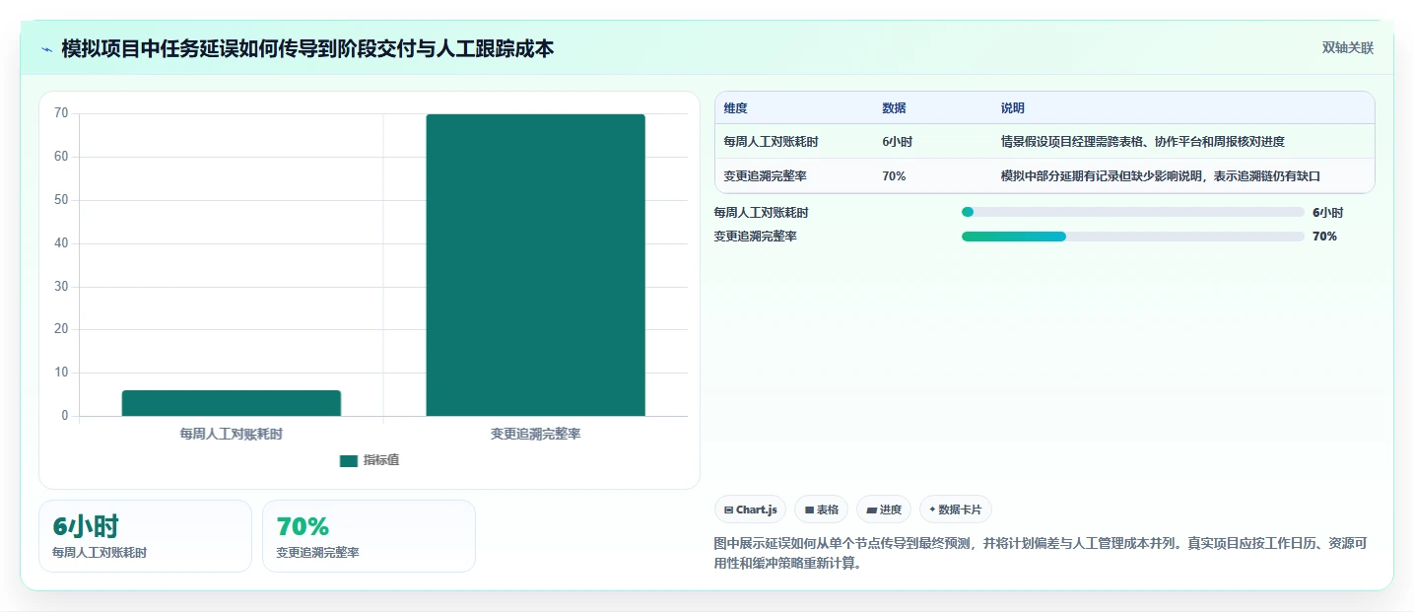Click the 每周人工对账耗时 x-axis label

click(232, 434)
